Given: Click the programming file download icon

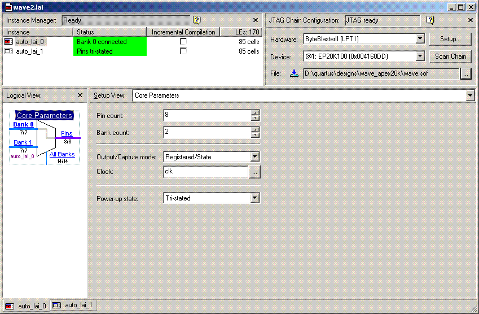Looking at the screenshot, I should pos(294,73).
